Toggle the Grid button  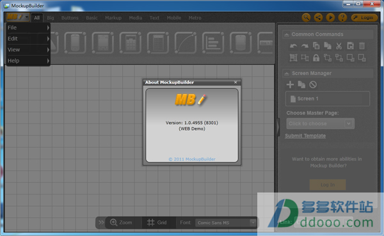click(x=157, y=223)
